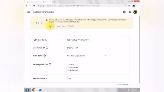Open the notifications bell

click(x=130, y=12)
